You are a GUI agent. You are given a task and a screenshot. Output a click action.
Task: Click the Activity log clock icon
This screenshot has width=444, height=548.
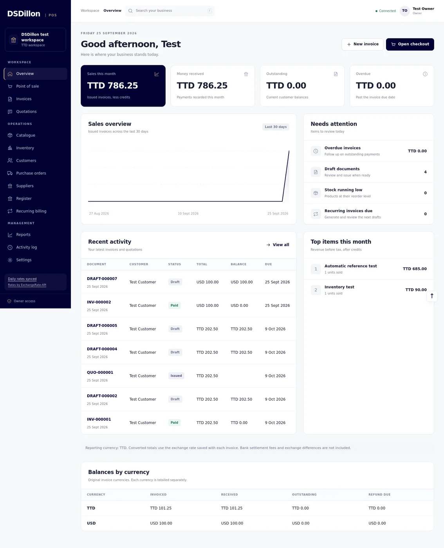(x=10, y=247)
